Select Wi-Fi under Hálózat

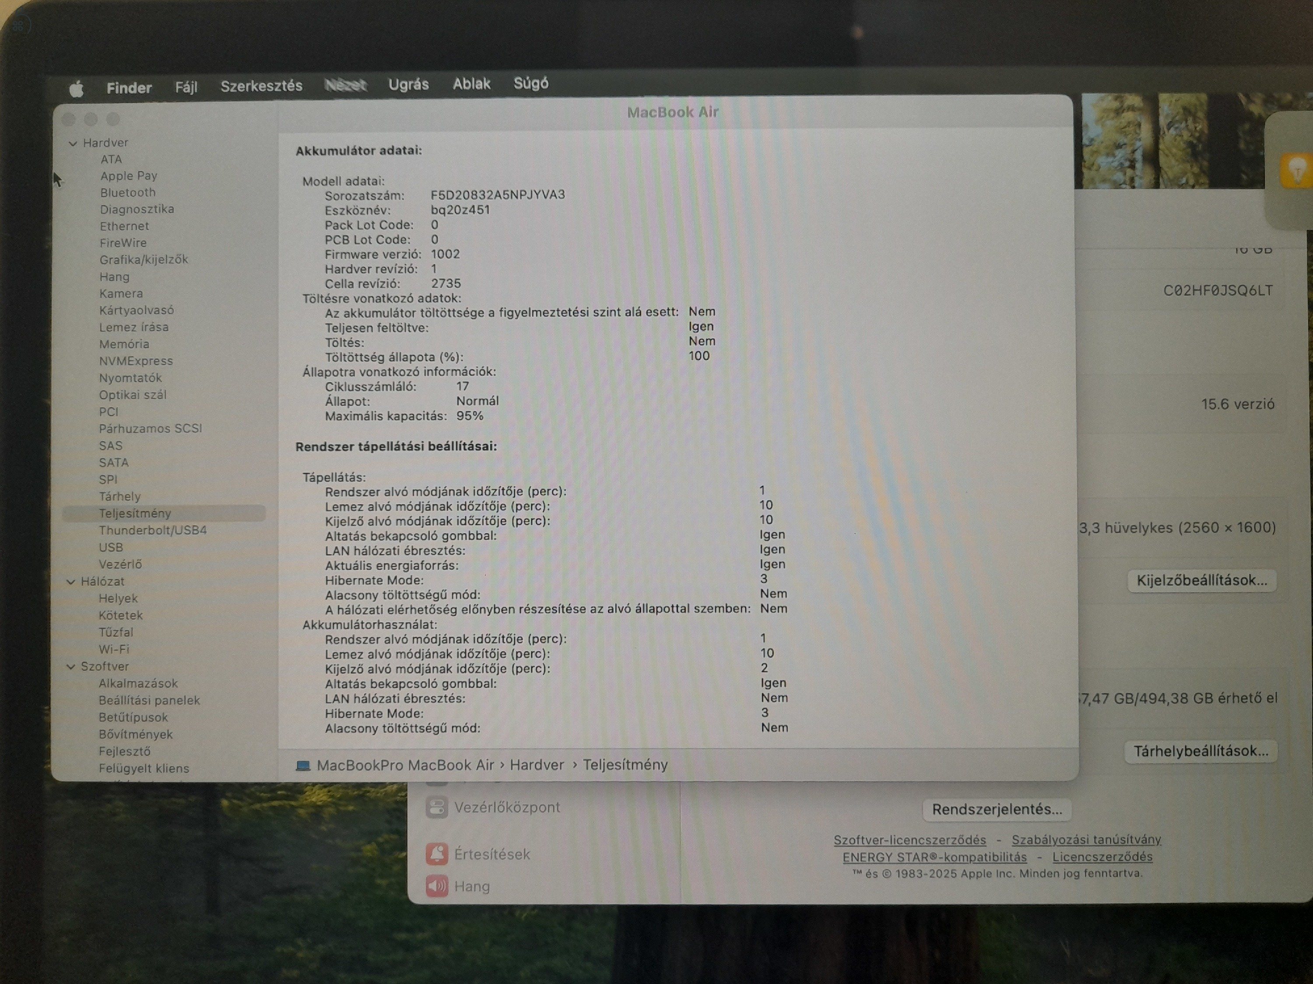[x=114, y=649]
